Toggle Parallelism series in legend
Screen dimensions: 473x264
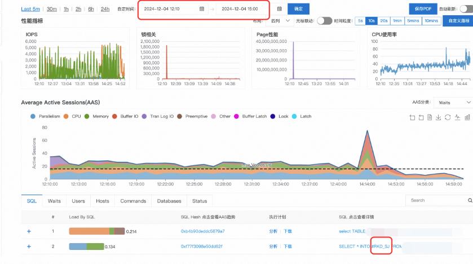pyautogui.click(x=45, y=116)
